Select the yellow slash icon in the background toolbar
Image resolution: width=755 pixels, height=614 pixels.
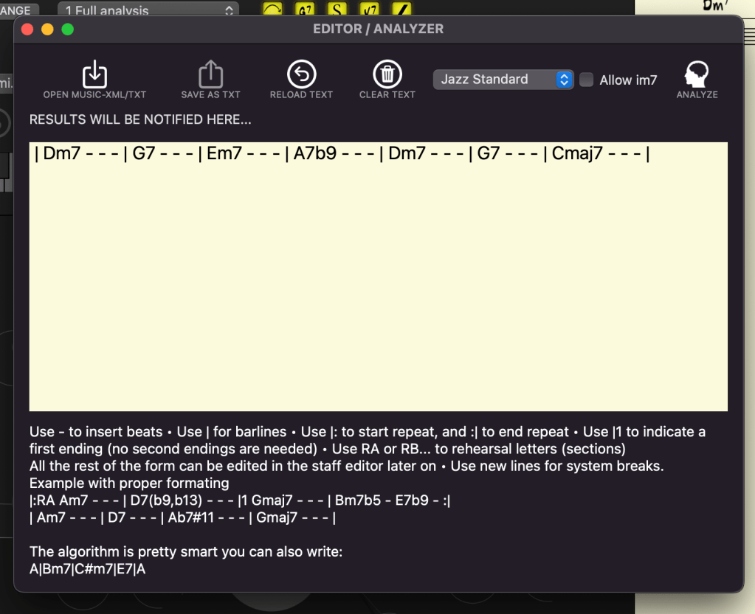coord(401,10)
